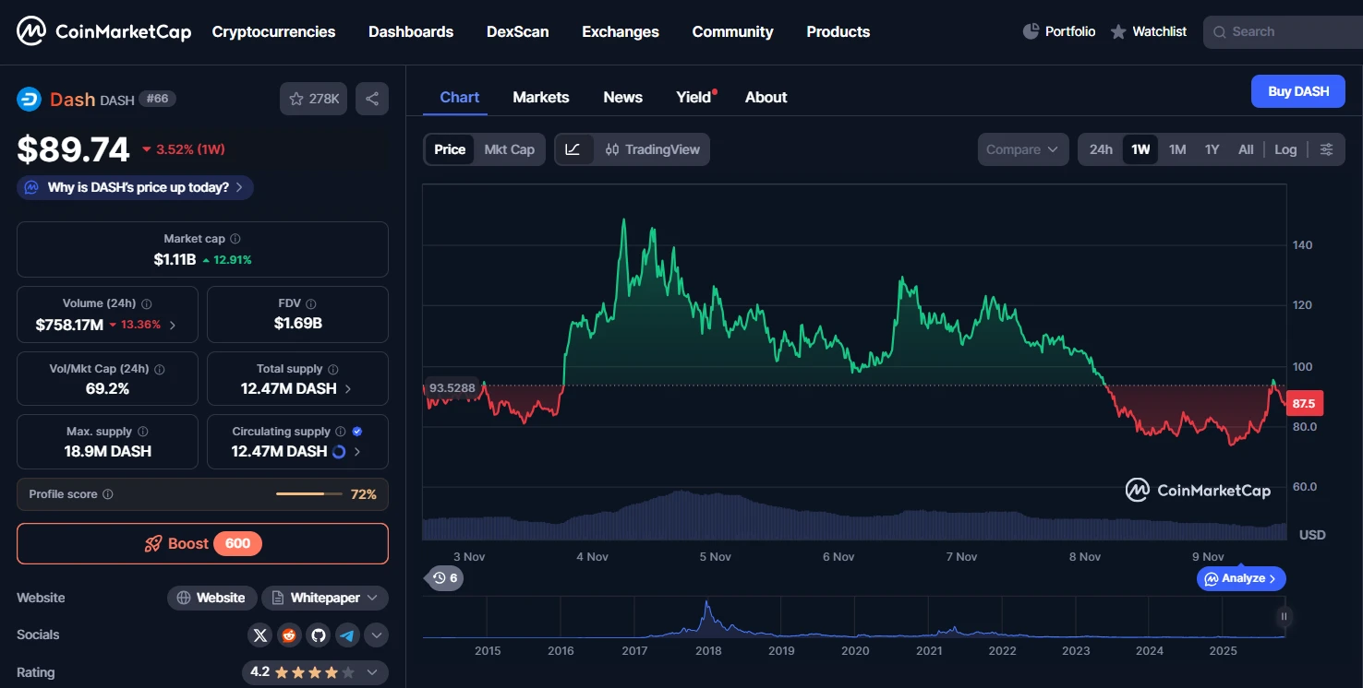The image size is (1363, 688).
Task: Add Dash to watchlist via star button
Action: 313,98
